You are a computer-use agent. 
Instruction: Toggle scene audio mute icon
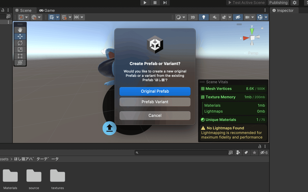coord(215,17)
